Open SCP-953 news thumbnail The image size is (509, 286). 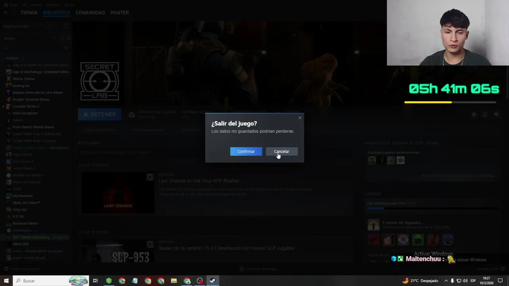(118, 251)
